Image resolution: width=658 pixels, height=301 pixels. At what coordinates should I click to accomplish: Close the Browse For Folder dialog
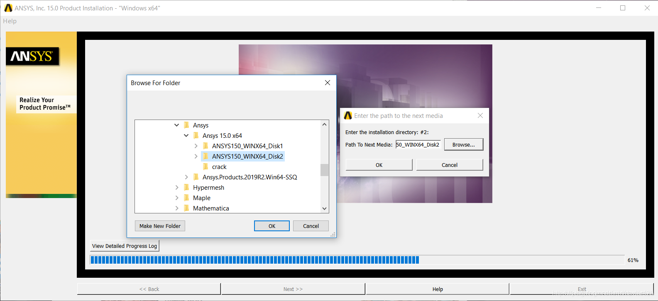coord(328,83)
